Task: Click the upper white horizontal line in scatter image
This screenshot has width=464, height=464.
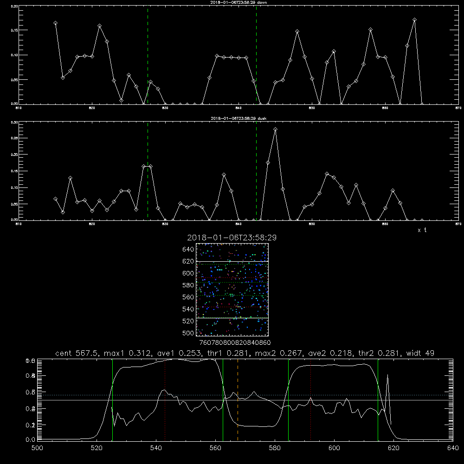Action: coord(232,261)
